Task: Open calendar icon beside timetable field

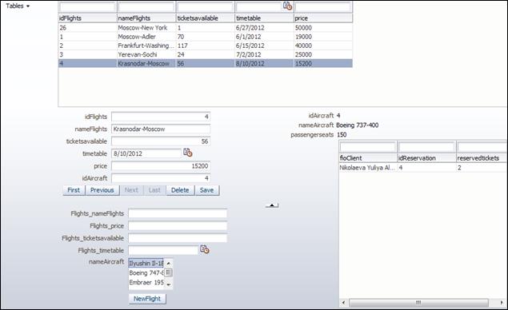Action: point(188,153)
